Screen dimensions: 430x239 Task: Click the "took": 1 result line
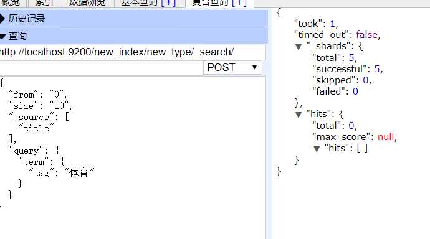pos(316,24)
